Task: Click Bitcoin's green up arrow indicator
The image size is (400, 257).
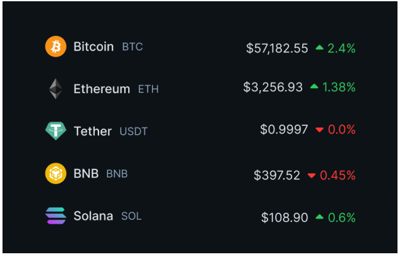Action: [319, 47]
